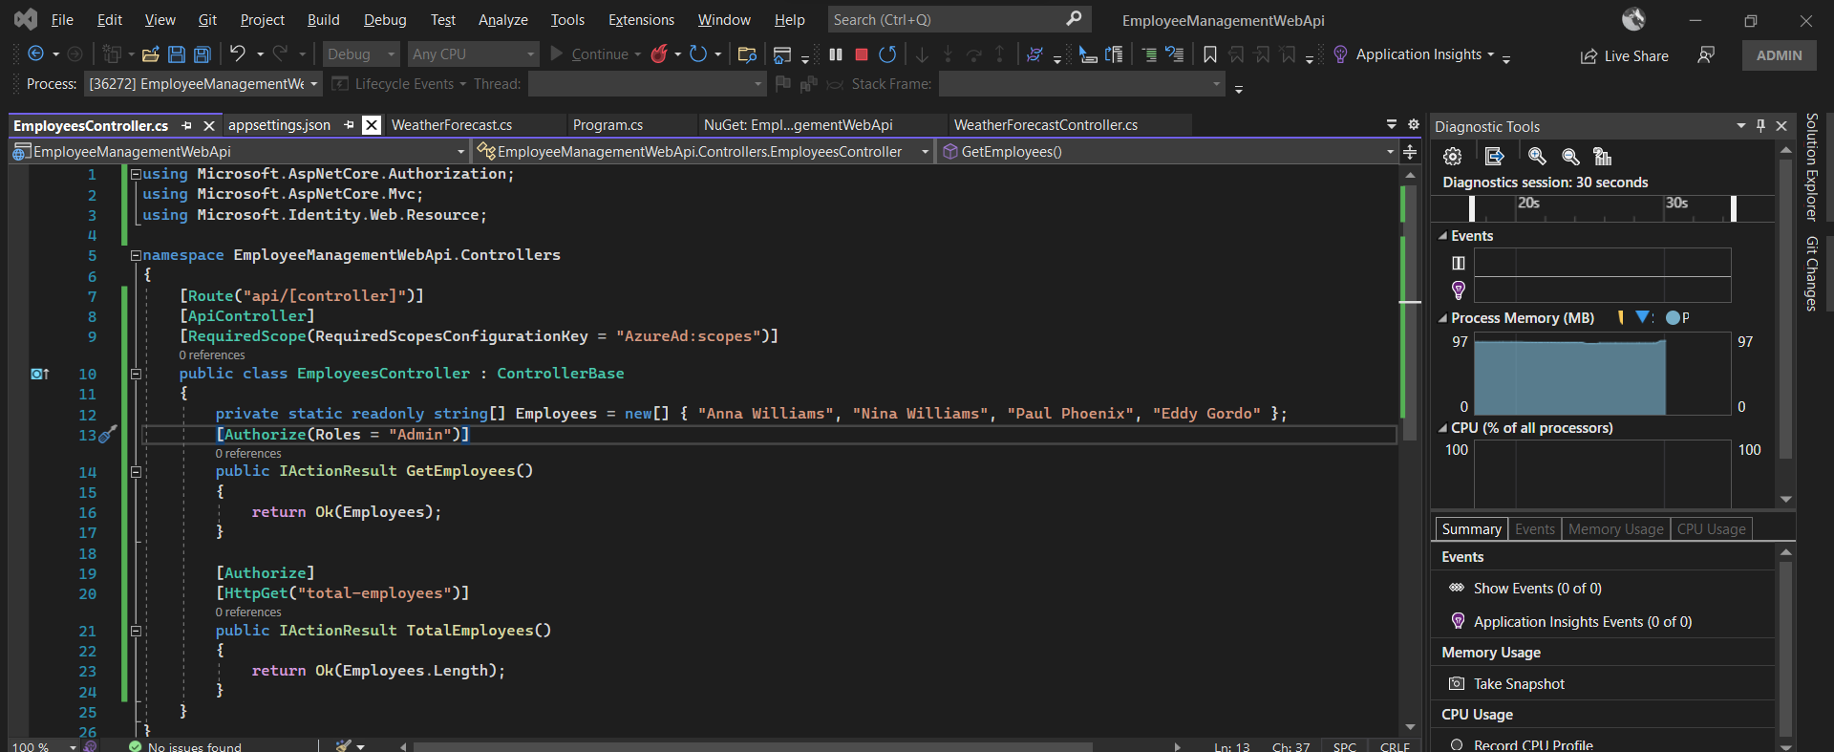Pin the Diagnostic Tools panel
Screen dimensions: 1834x752
pyautogui.click(x=1760, y=126)
